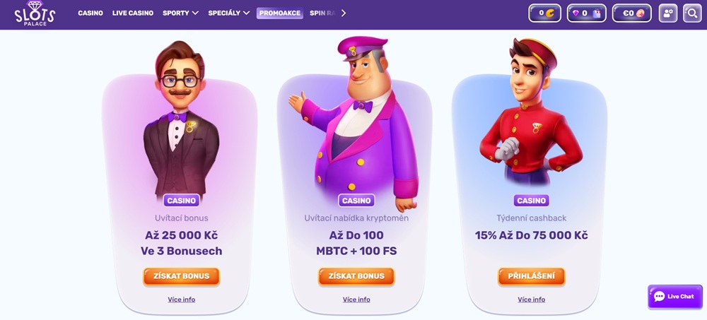Open the Slots Palace logo home link
The height and width of the screenshot is (320, 707).
pyautogui.click(x=34, y=13)
